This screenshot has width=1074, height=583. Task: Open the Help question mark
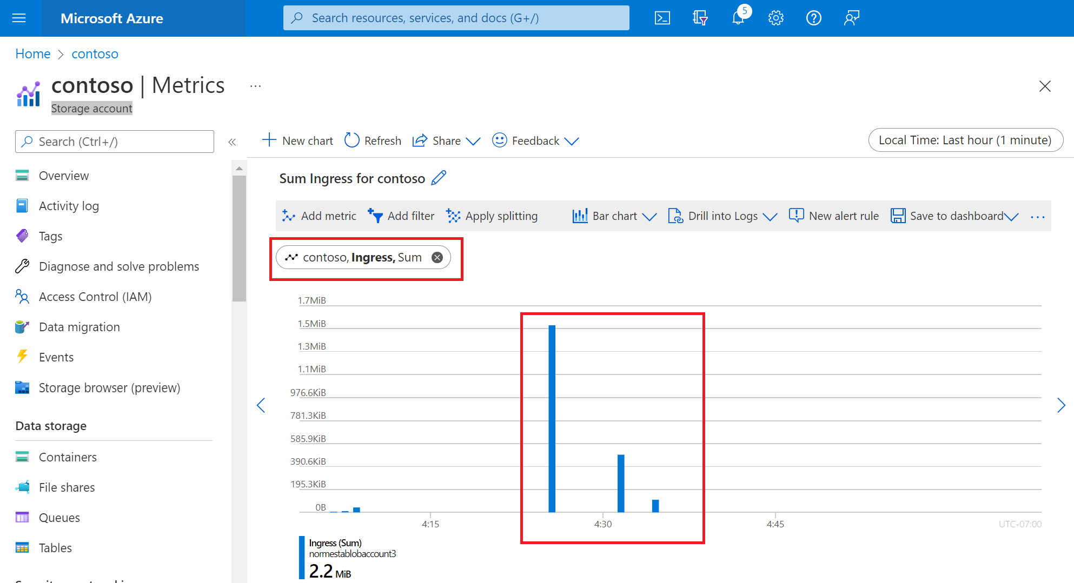[814, 18]
